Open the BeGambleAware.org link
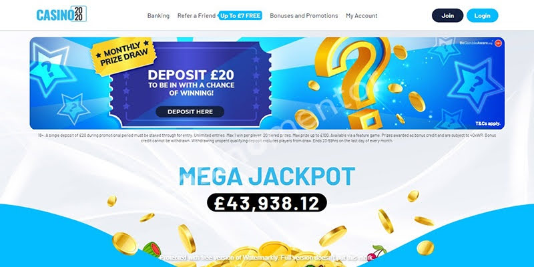 click(x=476, y=43)
